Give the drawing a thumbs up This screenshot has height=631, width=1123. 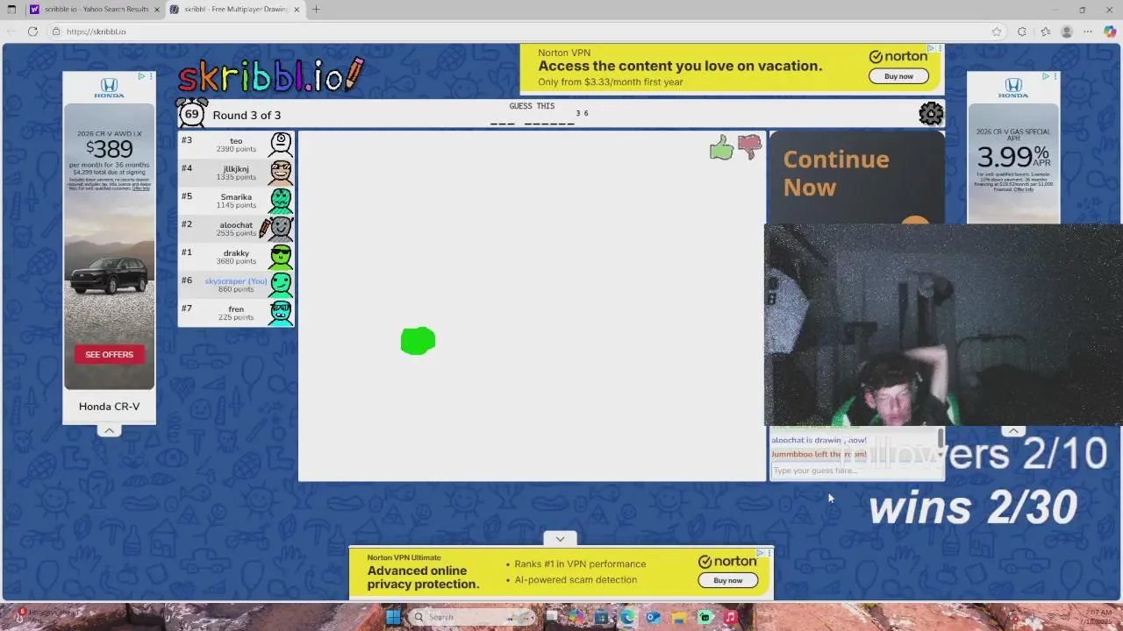pos(721,147)
